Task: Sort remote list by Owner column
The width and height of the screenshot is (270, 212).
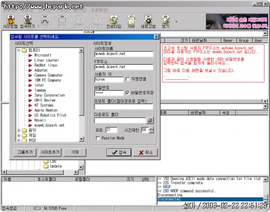Action: pyautogui.click(x=229, y=40)
